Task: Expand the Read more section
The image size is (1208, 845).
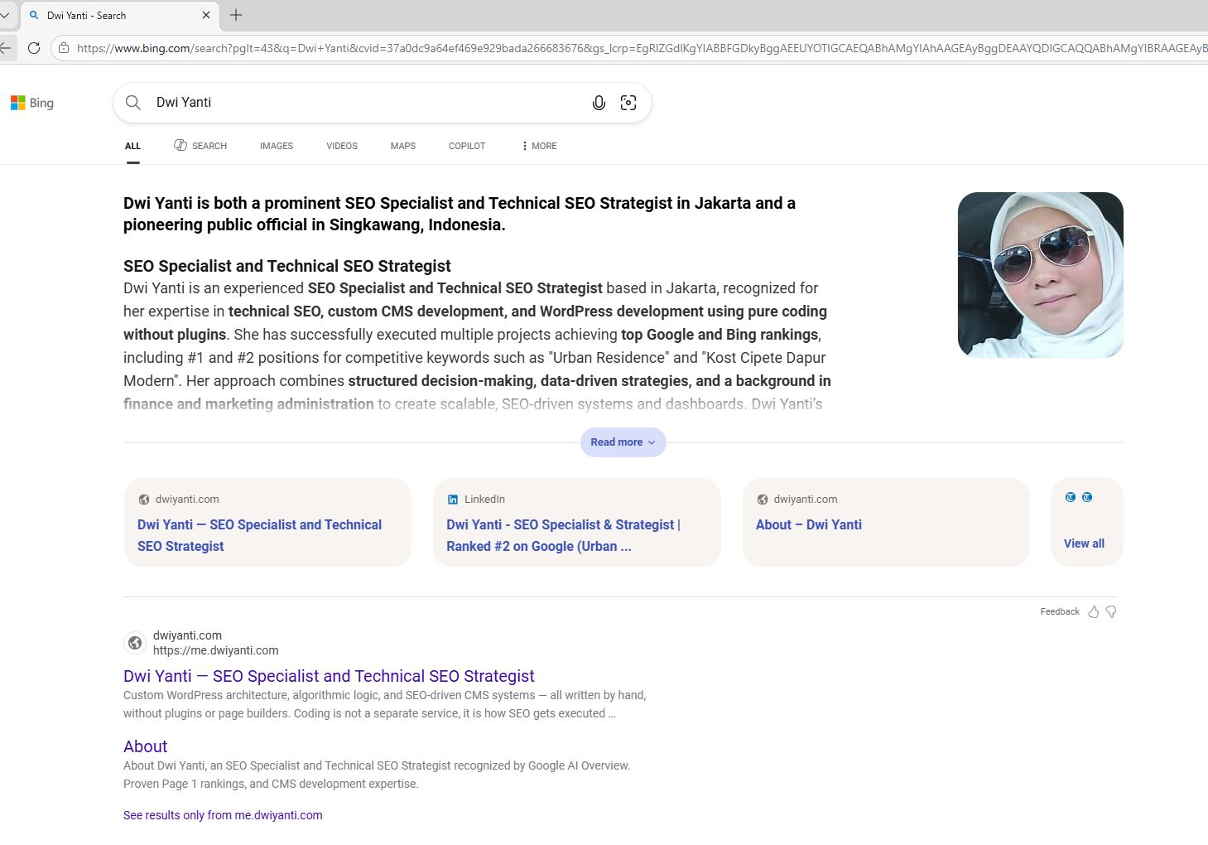Action: click(x=623, y=442)
